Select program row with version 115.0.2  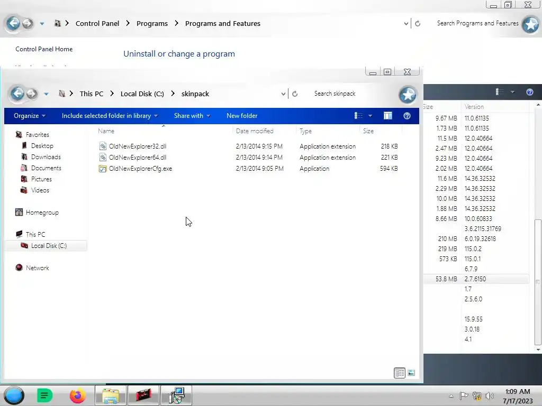(x=476, y=249)
